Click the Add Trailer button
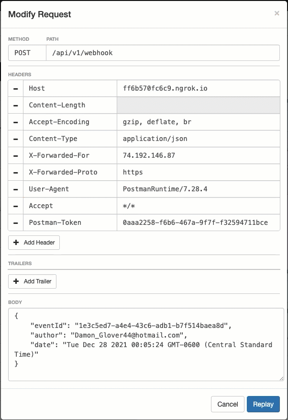The height and width of the screenshot is (420, 288). click(33, 281)
